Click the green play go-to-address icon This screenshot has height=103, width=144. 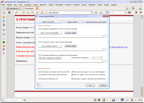[x=96, y=13]
